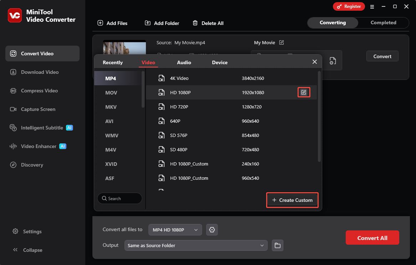
Task: Click in the format Search field
Action: 120,198
